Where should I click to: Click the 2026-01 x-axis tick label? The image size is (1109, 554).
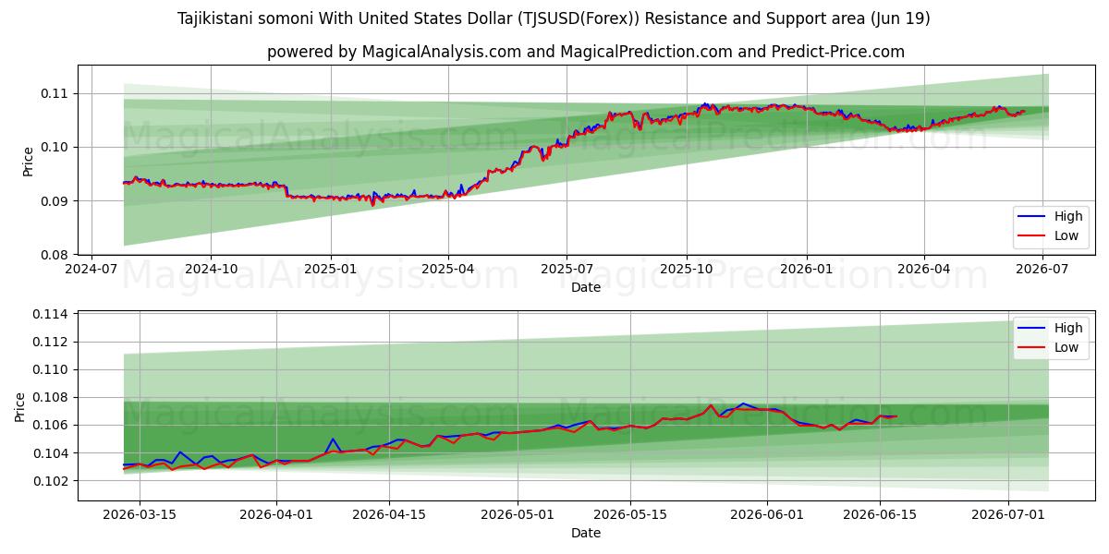coord(807,270)
